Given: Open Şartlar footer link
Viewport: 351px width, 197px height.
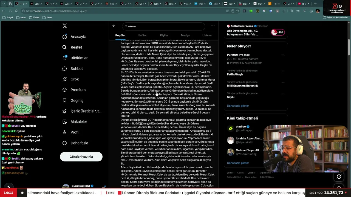Looking at the screenshot, I should click(x=230, y=173).
